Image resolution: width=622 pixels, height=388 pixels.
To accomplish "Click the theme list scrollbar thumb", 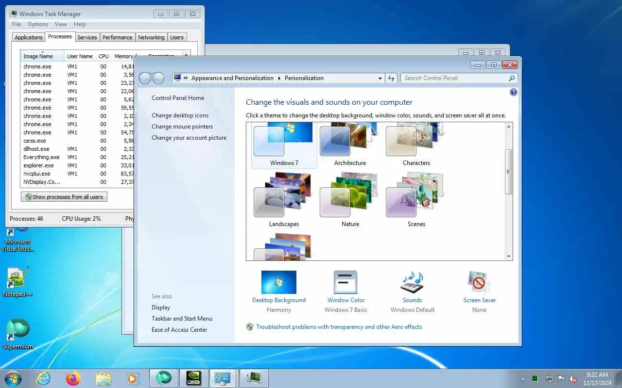I will (509, 172).
